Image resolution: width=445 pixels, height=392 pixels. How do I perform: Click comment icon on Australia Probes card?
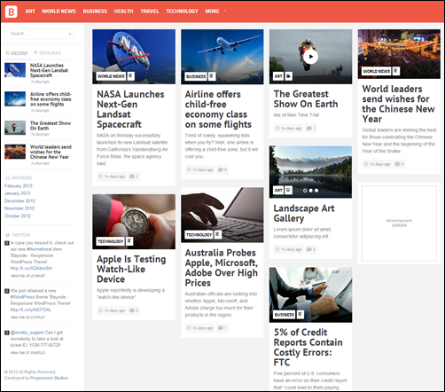pyautogui.click(x=221, y=328)
